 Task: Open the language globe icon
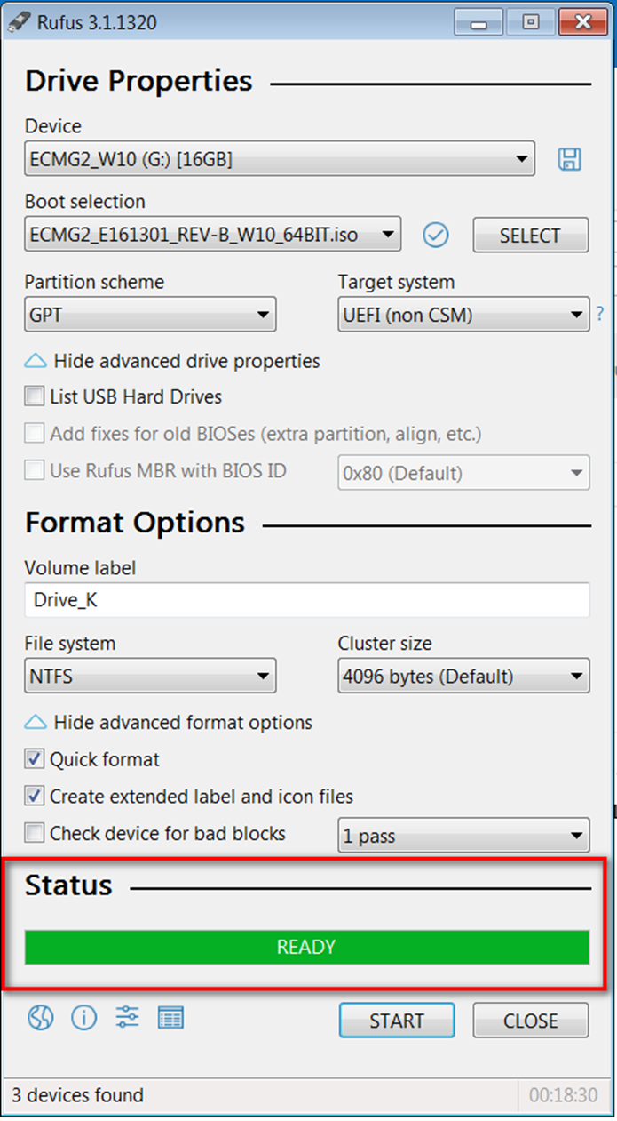tap(41, 1018)
